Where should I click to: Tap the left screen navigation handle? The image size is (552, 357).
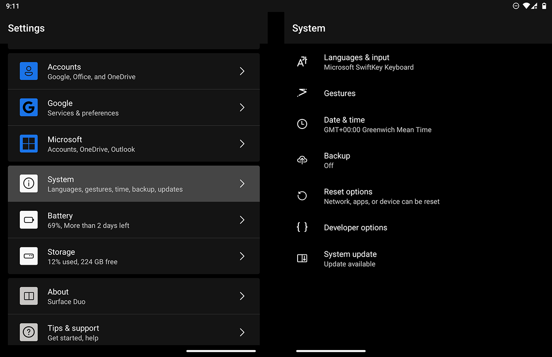coord(221,351)
